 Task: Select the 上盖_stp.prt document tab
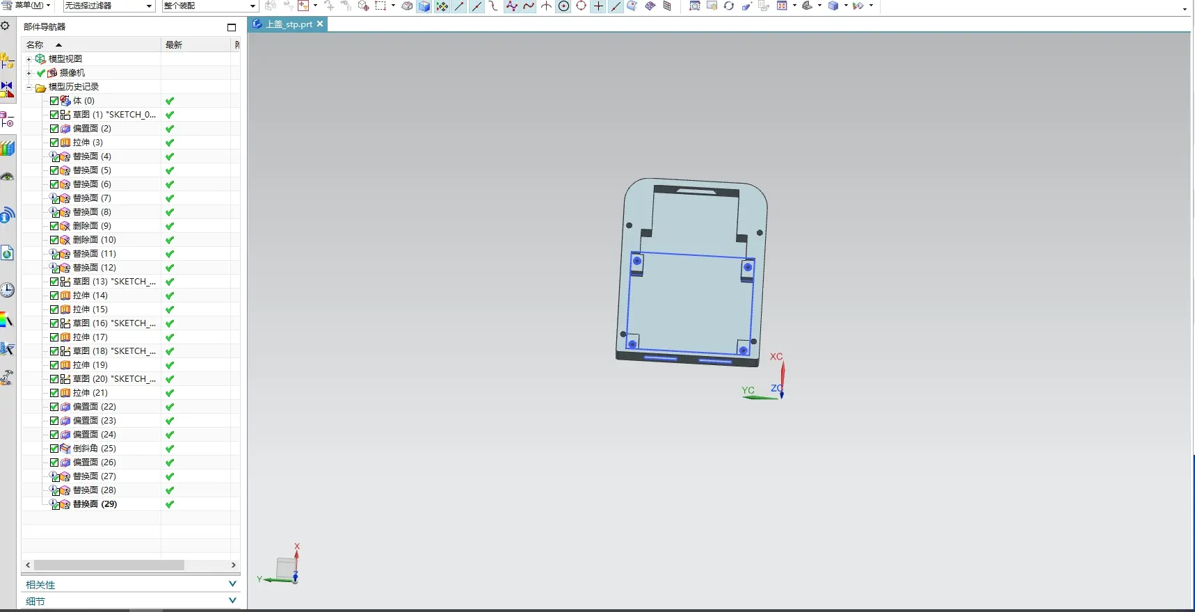(x=289, y=24)
